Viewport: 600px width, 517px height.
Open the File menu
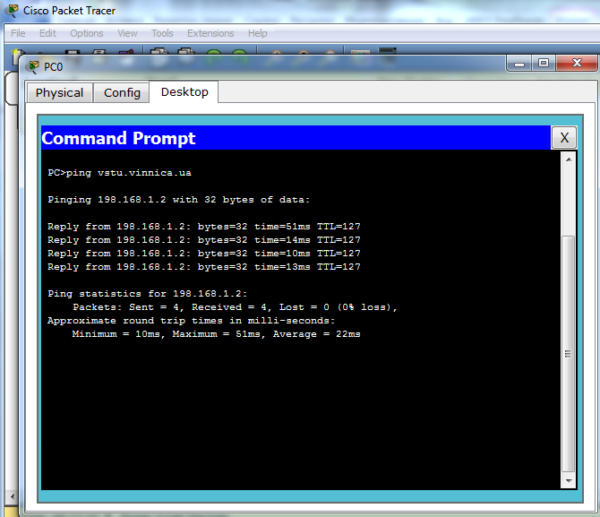click(18, 33)
